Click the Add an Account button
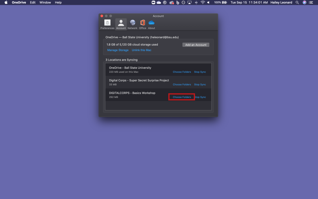 point(196,45)
